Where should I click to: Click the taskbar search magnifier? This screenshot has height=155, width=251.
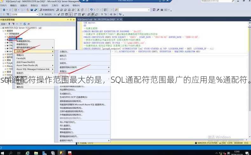10,153
